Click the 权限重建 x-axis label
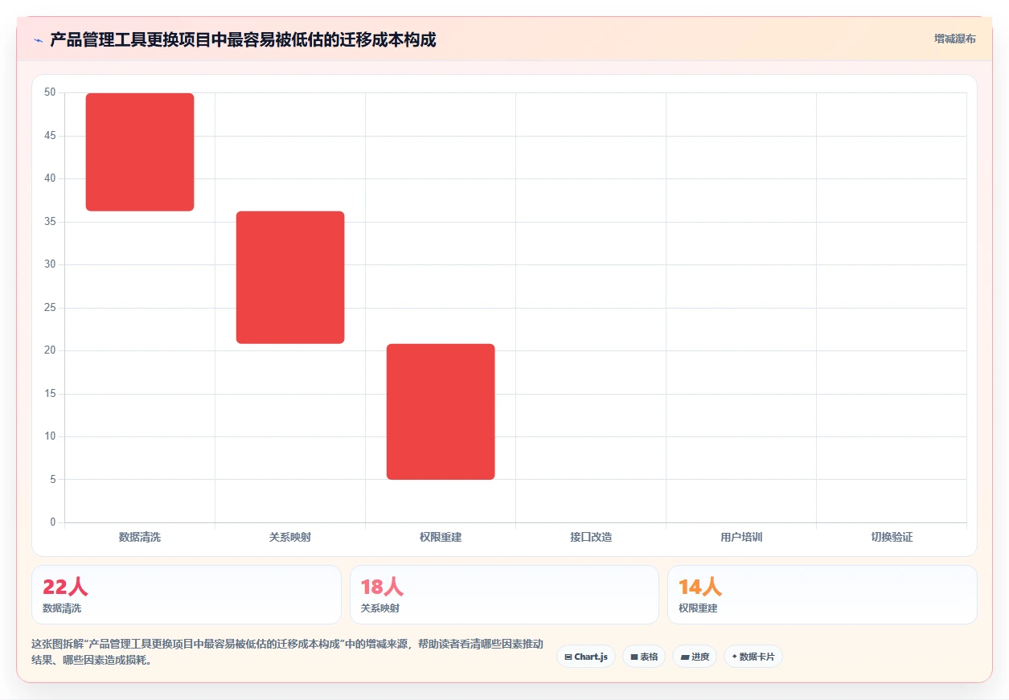This screenshot has width=1009, height=700. pos(441,537)
